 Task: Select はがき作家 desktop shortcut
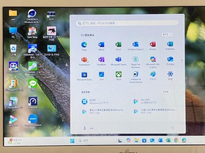pos(51,33)
